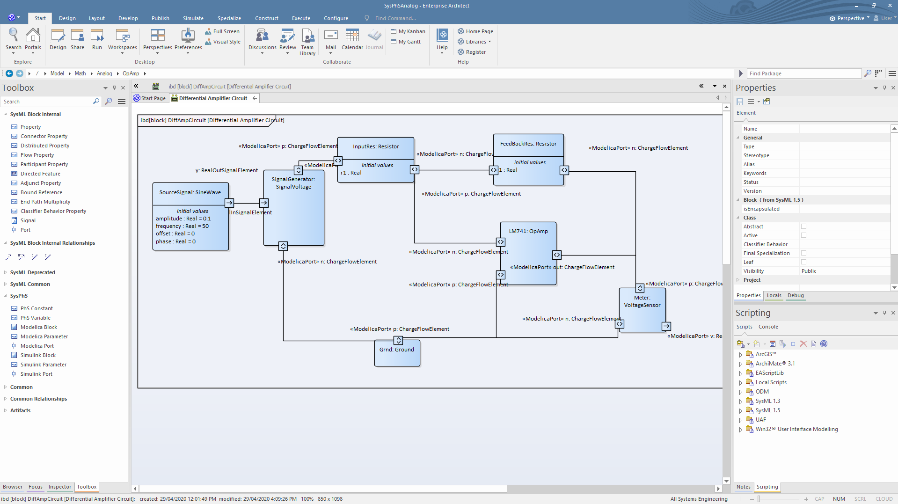The image size is (898, 504).
Task: Check the Leaf checkbox in Properties
Action: 803,262
